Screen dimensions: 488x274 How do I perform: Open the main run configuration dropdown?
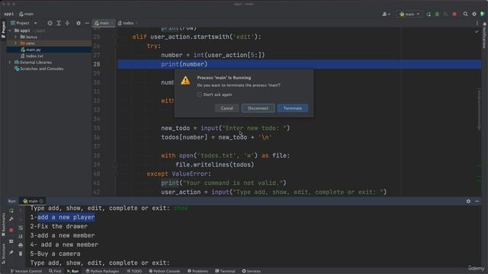(409, 14)
